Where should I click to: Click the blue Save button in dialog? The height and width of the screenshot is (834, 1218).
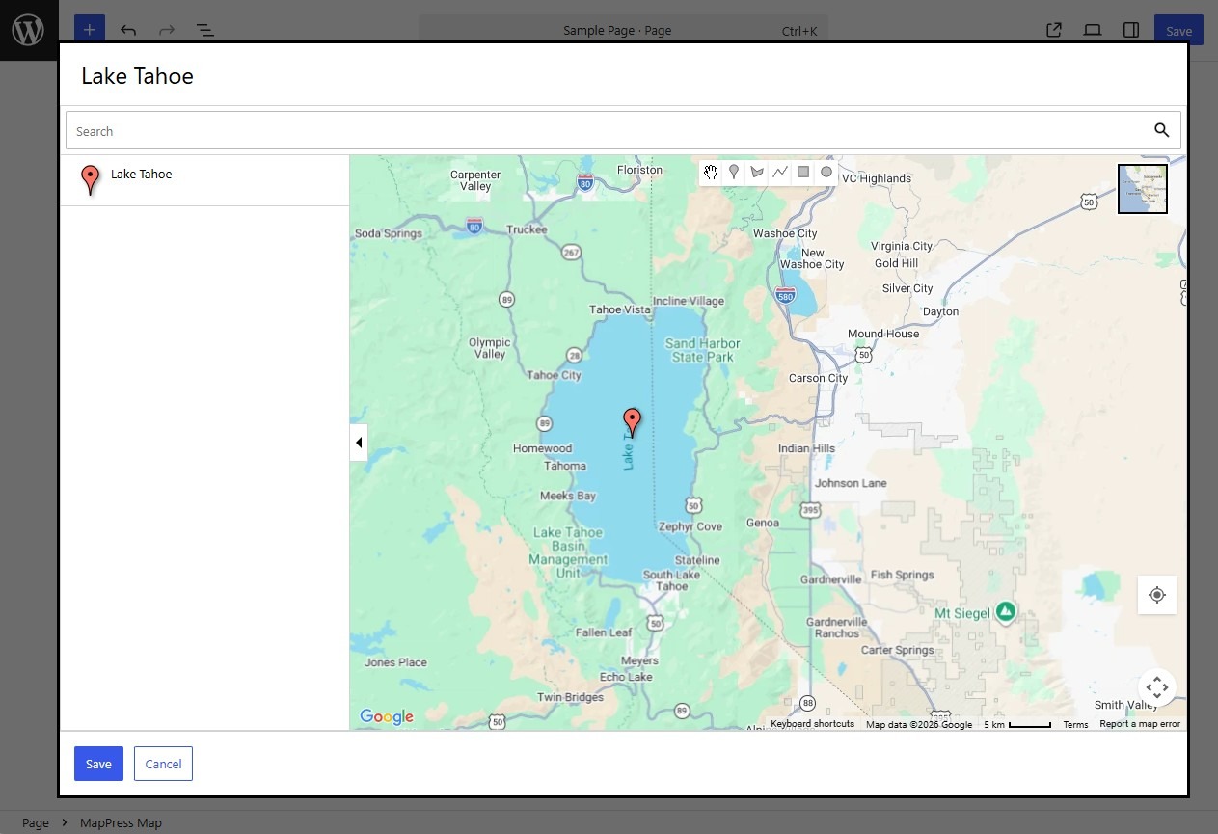(98, 764)
